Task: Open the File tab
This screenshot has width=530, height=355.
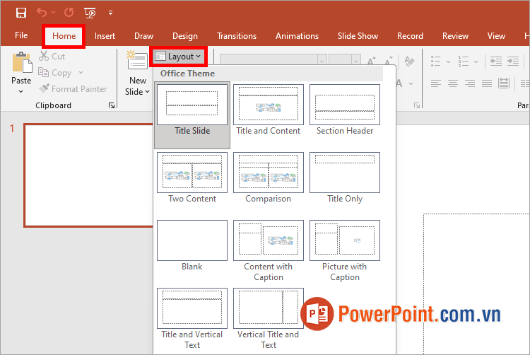Action: click(x=21, y=35)
